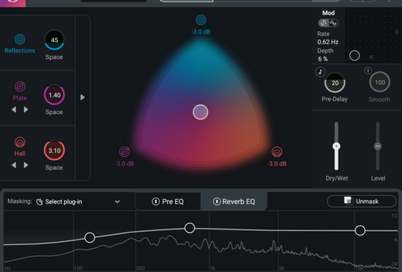Switch to the Pre EQ tab

(174, 201)
